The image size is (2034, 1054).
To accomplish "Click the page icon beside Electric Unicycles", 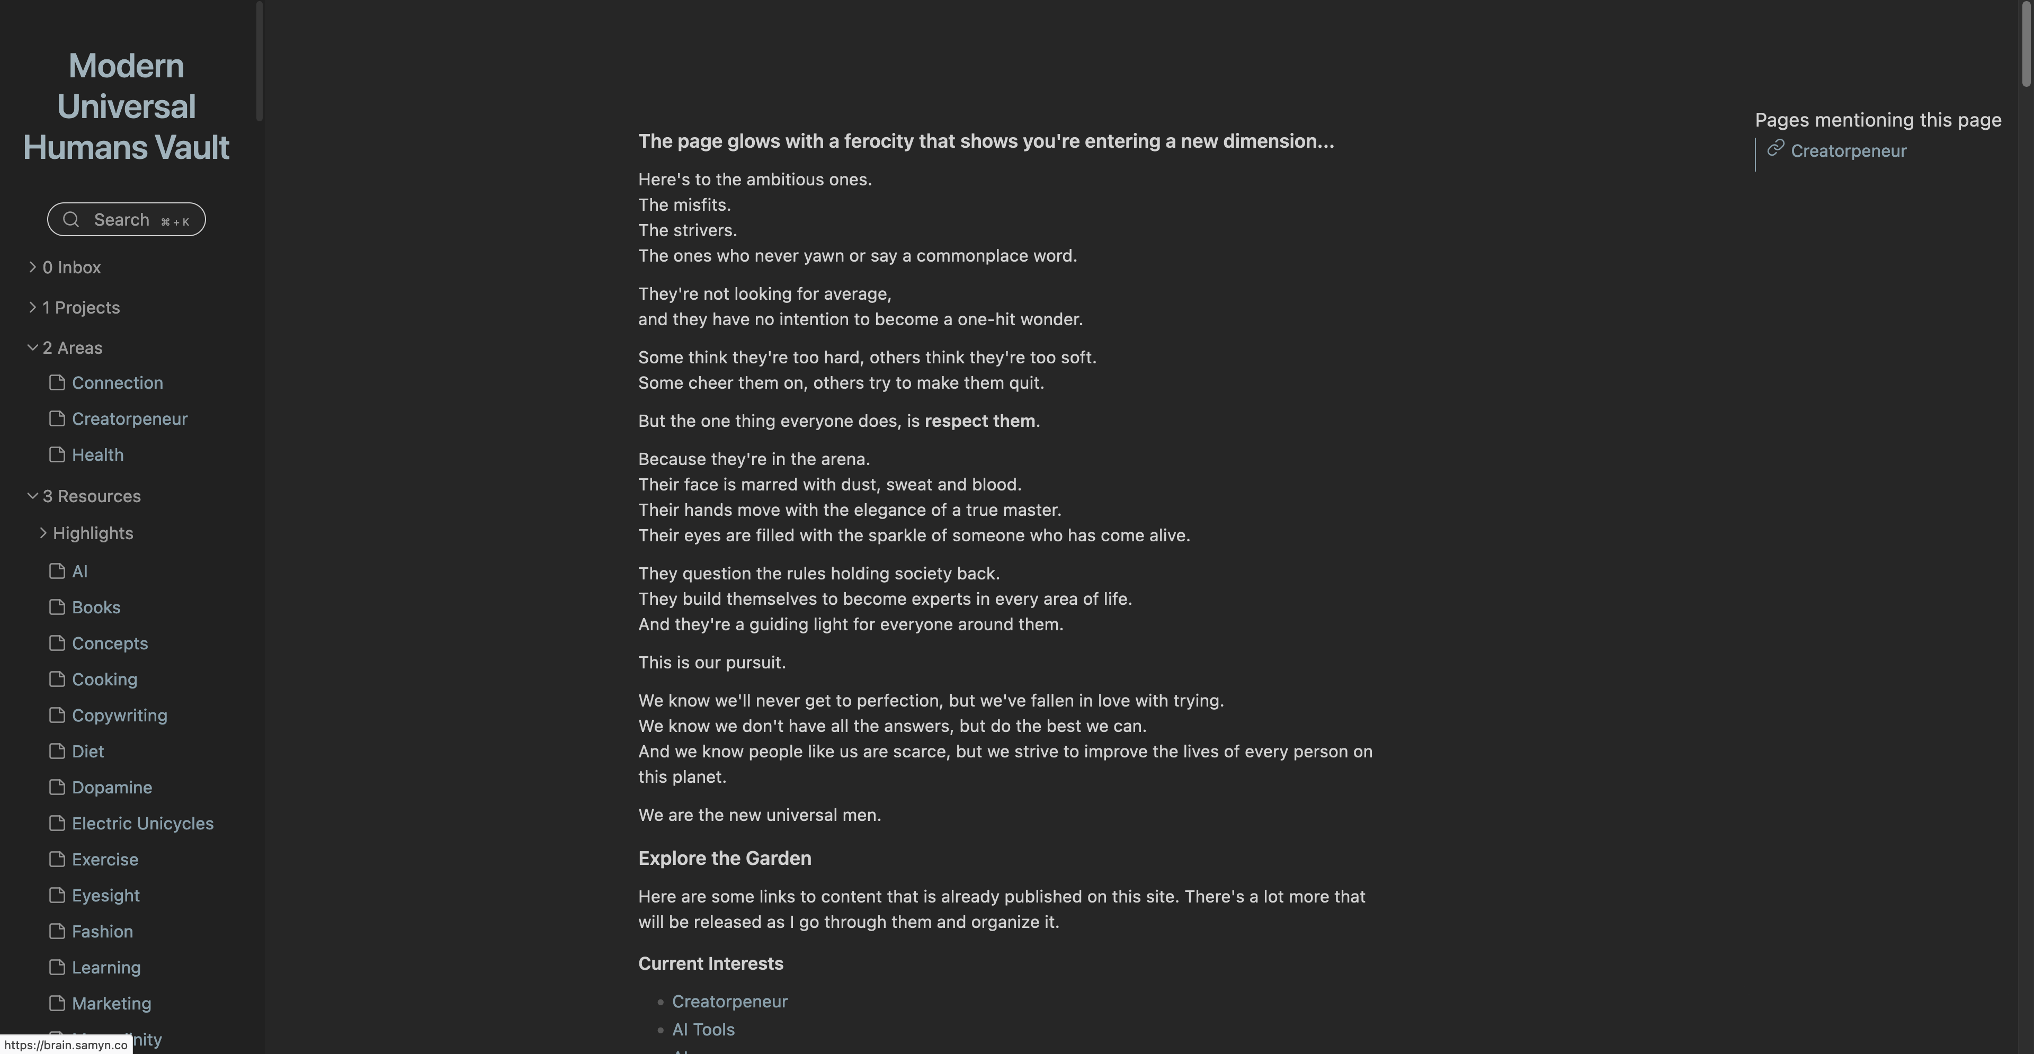I will (x=57, y=824).
